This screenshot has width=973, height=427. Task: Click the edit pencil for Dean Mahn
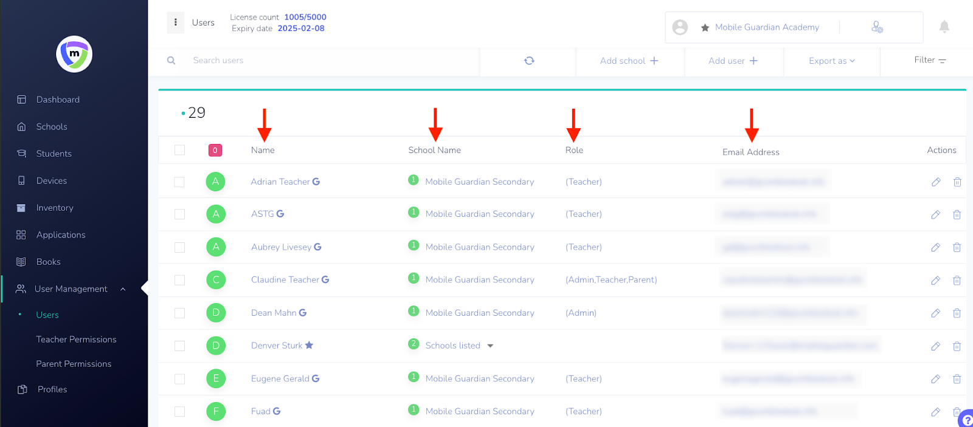936,313
